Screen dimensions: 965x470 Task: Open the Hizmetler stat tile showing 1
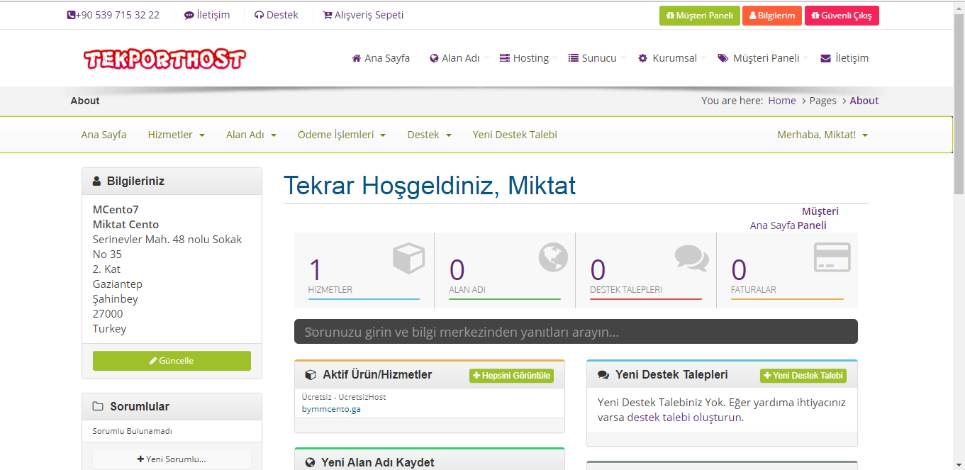pos(364,271)
